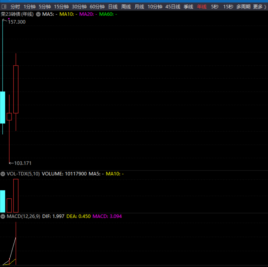Click the 157.300 high price label
The height and width of the screenshot is (267, 268).
(x=17, y=22)
